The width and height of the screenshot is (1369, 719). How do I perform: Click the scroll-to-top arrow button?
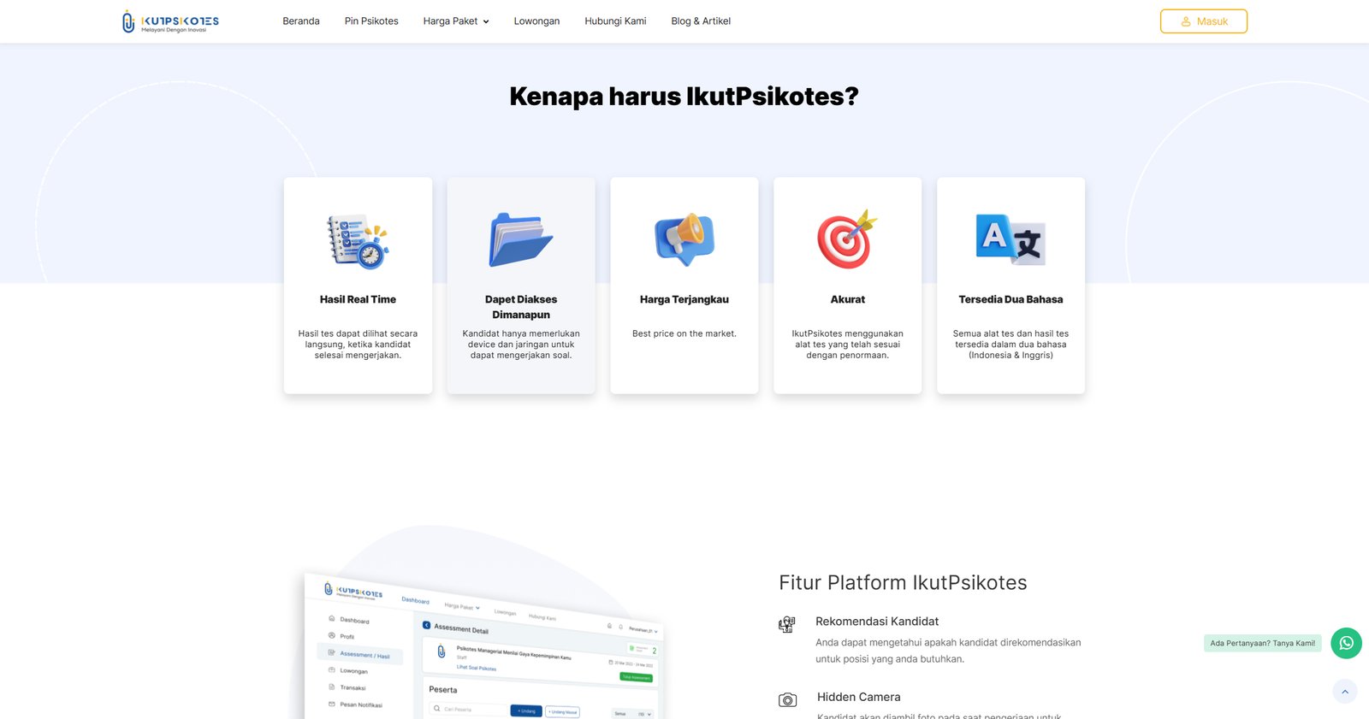pyautogui.click(x=1345, y=692)
